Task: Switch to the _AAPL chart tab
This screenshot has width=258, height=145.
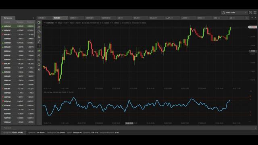Action: point(172,18)
